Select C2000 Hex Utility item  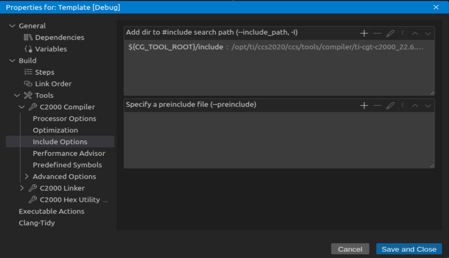click(x=70, y=200)
